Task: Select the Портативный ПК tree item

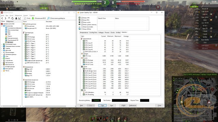Action: [x=12, y=40]
